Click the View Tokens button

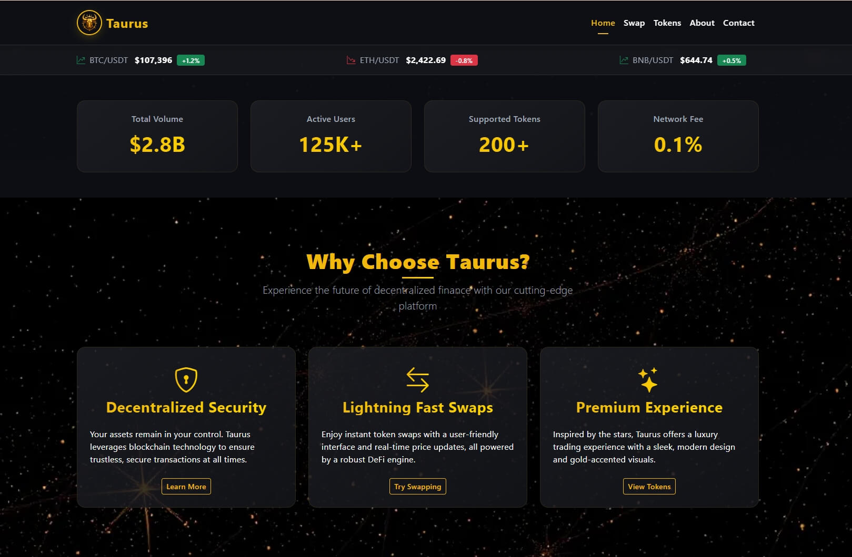649,487
